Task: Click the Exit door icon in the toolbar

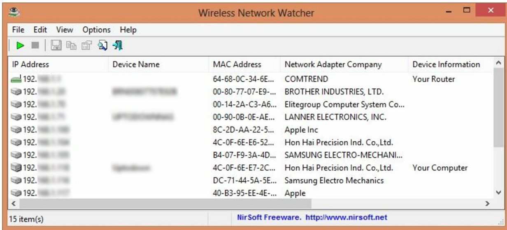Action: [x=119, y=46]
